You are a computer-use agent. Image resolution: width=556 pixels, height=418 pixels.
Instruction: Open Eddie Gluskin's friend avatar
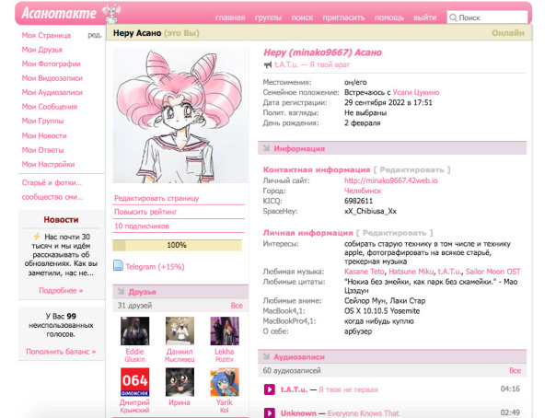point(134,331)
